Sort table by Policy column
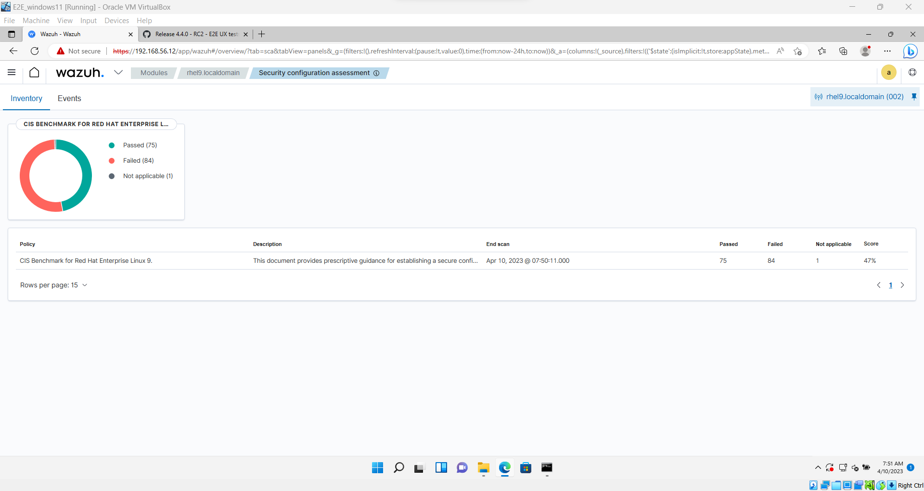 pos(27,244)
